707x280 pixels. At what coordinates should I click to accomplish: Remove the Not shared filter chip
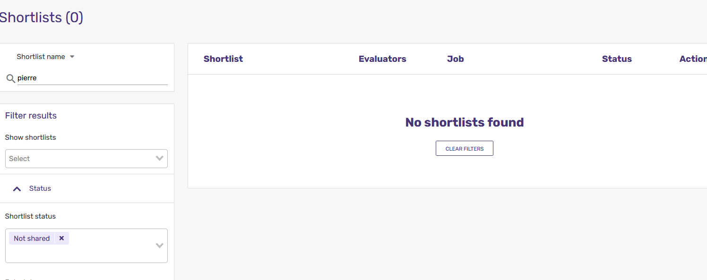coord(61,238)
